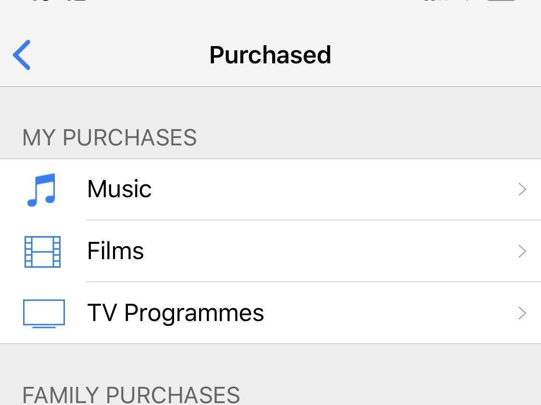Expand Music using its right chevron
The height and width of the screenshot is (405, 541).
pos(522,190)
